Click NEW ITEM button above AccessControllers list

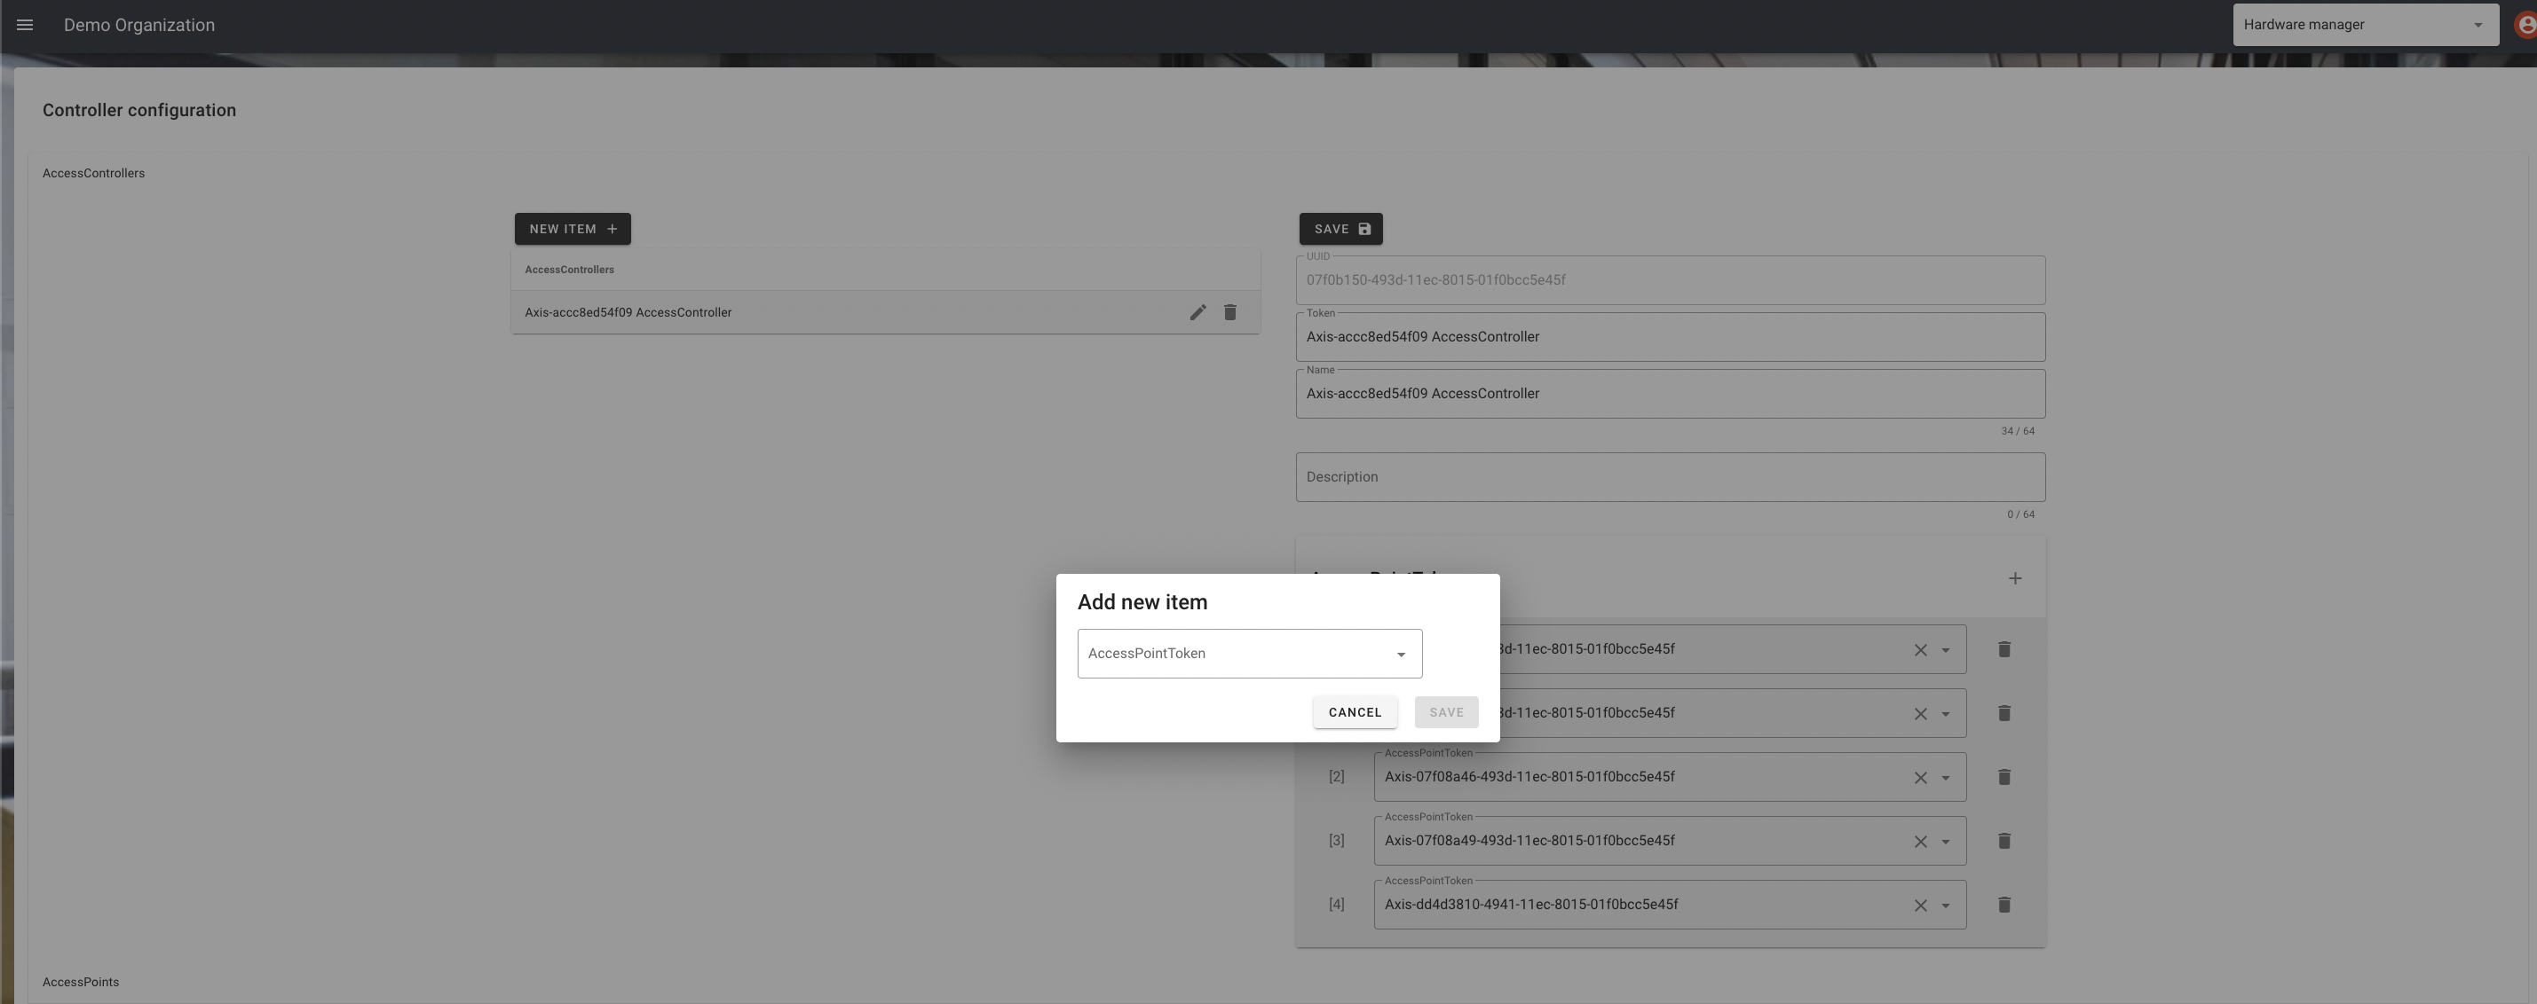click(573, 230)
